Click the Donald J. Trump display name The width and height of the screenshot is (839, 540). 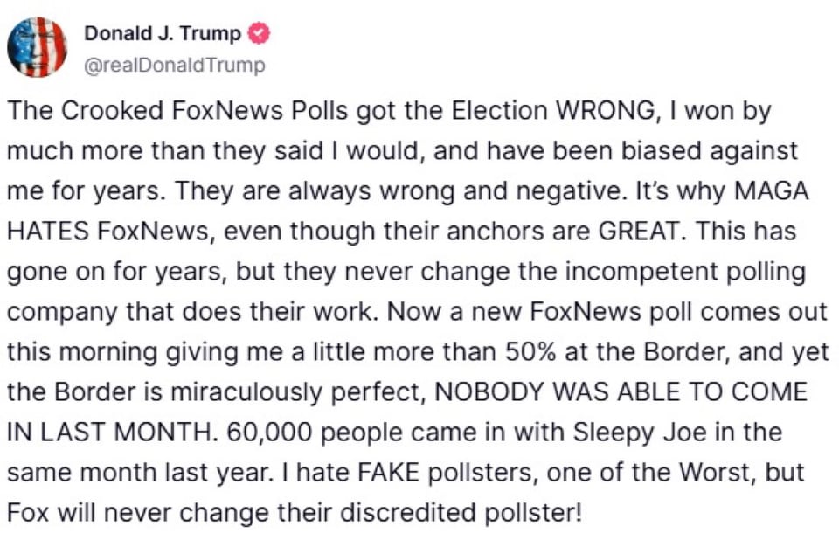[163, 34]
